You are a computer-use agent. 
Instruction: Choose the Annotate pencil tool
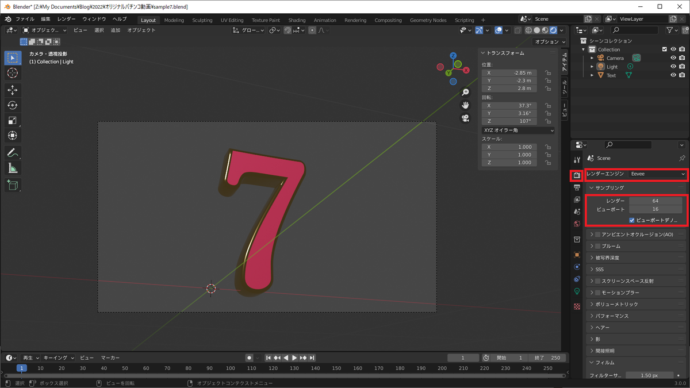click(x=13, y=152)
